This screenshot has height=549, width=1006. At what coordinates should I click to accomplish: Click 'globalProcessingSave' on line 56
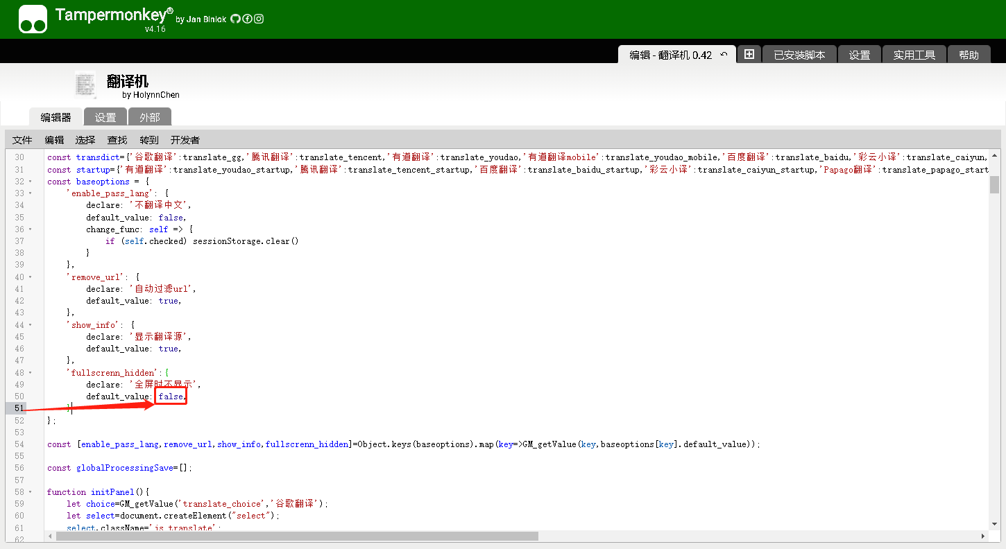point(125,468)
